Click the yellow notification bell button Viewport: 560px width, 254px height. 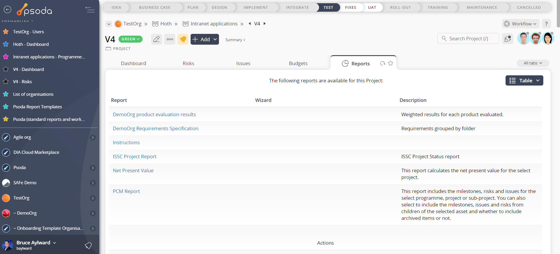pyautogui.click(x=183, y=39)
